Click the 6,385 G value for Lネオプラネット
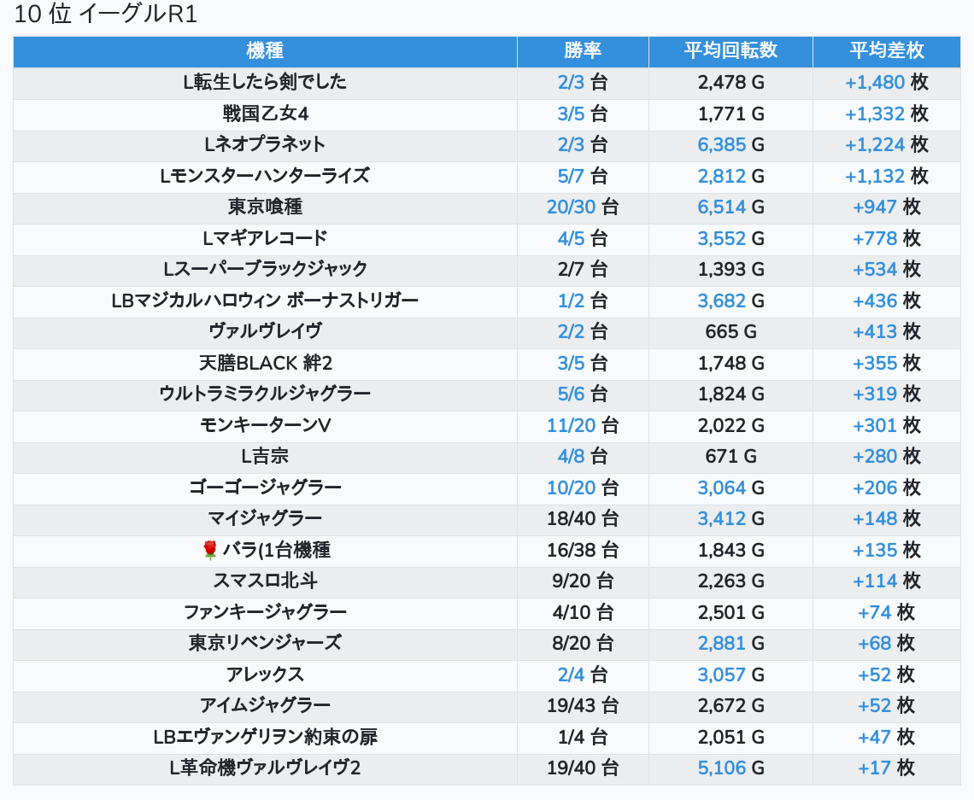The width and height of the screenshot is (974, 800). 722,145
